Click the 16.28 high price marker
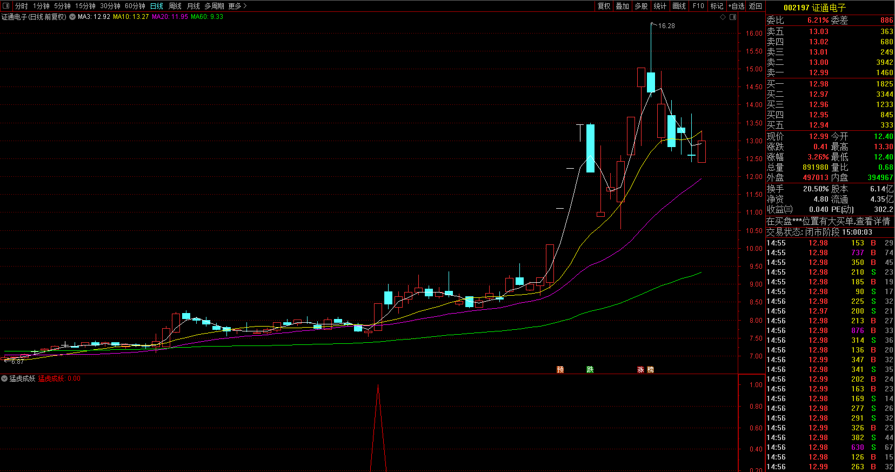The height and width of the screenshot is (472, 895). tap(666, 25)
